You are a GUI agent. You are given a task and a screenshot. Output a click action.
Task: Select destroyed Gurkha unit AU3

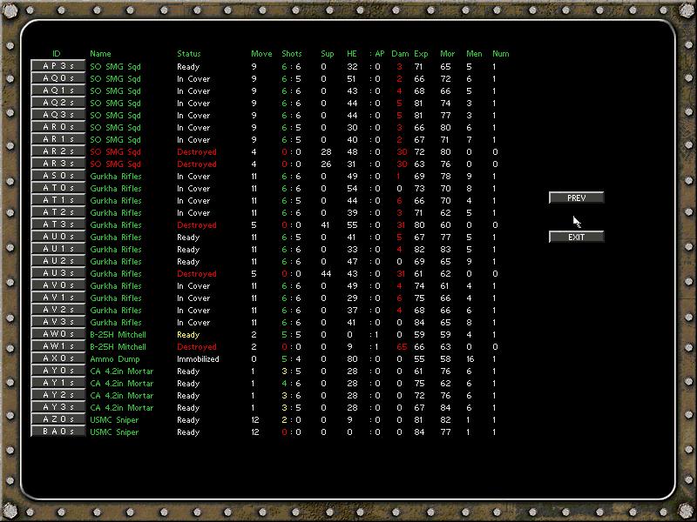coord(58,273)
